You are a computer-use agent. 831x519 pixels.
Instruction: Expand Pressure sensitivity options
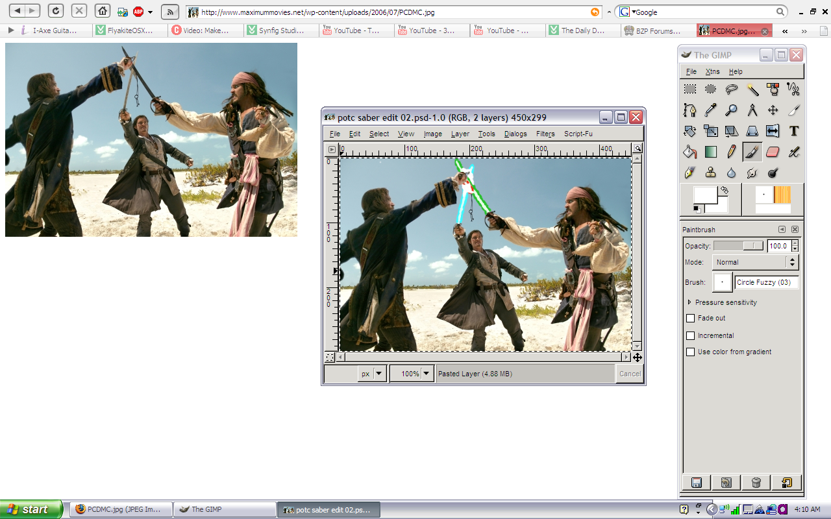[689, 303]
